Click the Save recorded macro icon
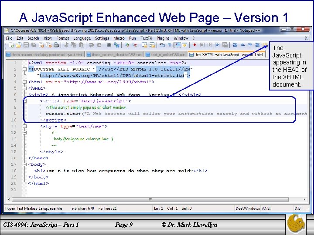Viewport: 314px width, 235px height. (225, 45)
